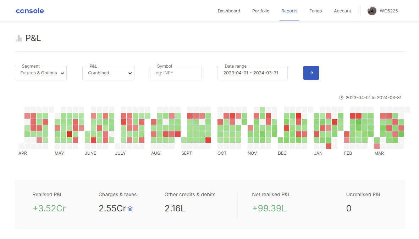
Task: Click the NOV month label on heatmap
Action: (x=252, y=153)
